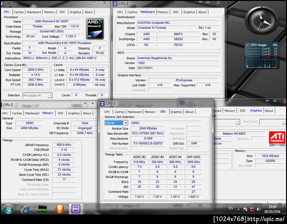
Task: Click the Action Center flag tray icon
Action: coord(245,209)
